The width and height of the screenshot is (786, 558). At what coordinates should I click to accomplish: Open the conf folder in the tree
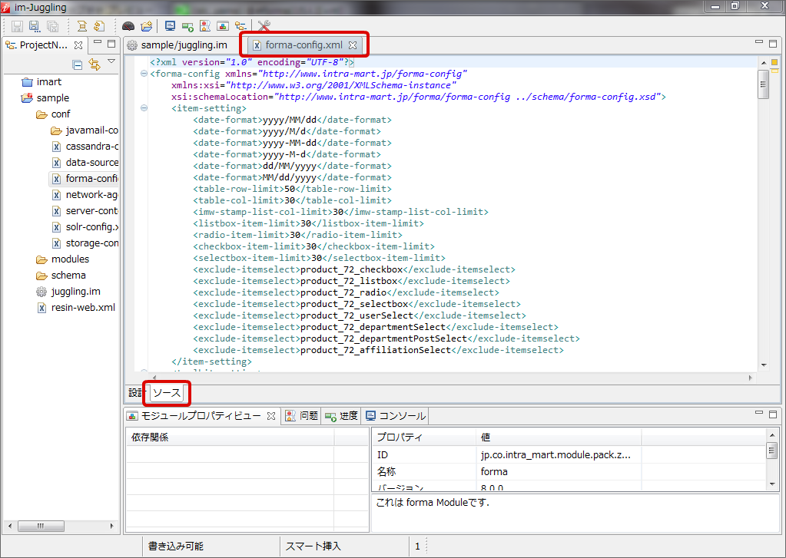tap(53, 114)
